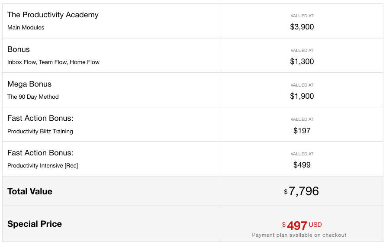The width and height of the screenshot is (386, 245).
Task: Click the red 497 price
Action: coord(297,226)
